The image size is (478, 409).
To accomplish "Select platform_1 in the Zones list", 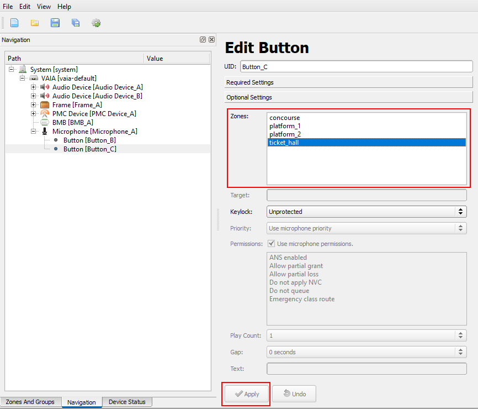I will [x=285, y=126].
